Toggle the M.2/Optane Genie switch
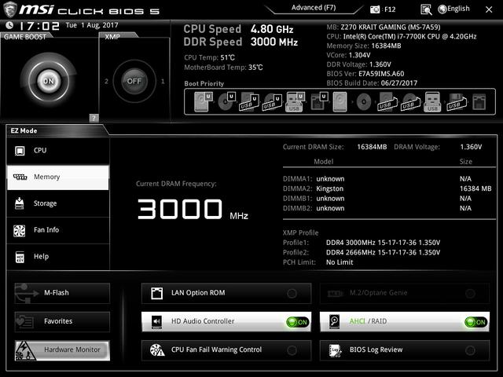Viewport: 503px width, 377px height. pyautogui.click(x=470, y=293)
